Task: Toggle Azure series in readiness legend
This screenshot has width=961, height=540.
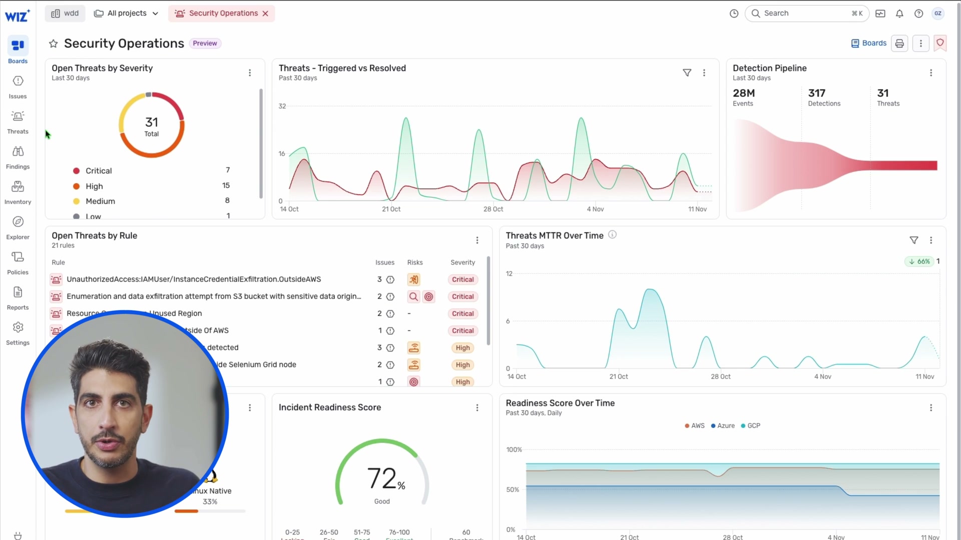Action: 723,426
